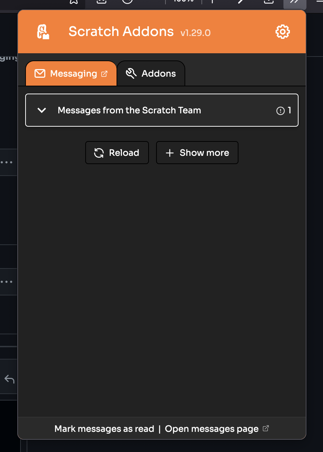Viewport: 323px width, 452px height.
Task: Switch to the Messaging tab
Action: (x=71, y=73)
